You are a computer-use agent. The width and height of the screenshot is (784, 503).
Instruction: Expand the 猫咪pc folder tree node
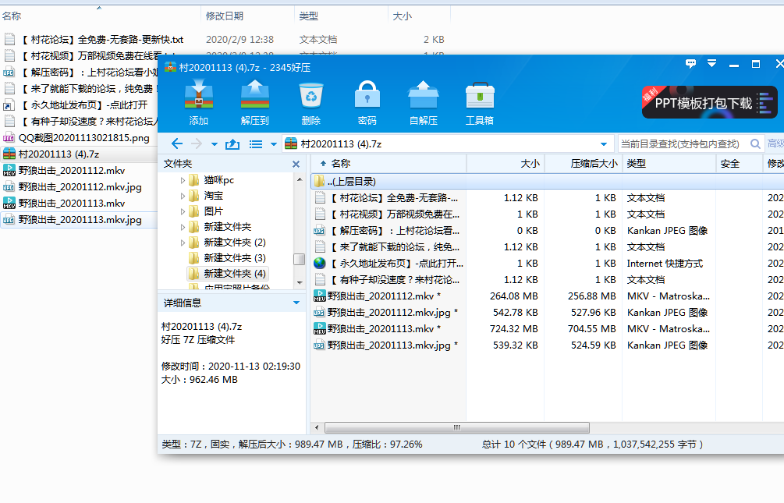183,180
